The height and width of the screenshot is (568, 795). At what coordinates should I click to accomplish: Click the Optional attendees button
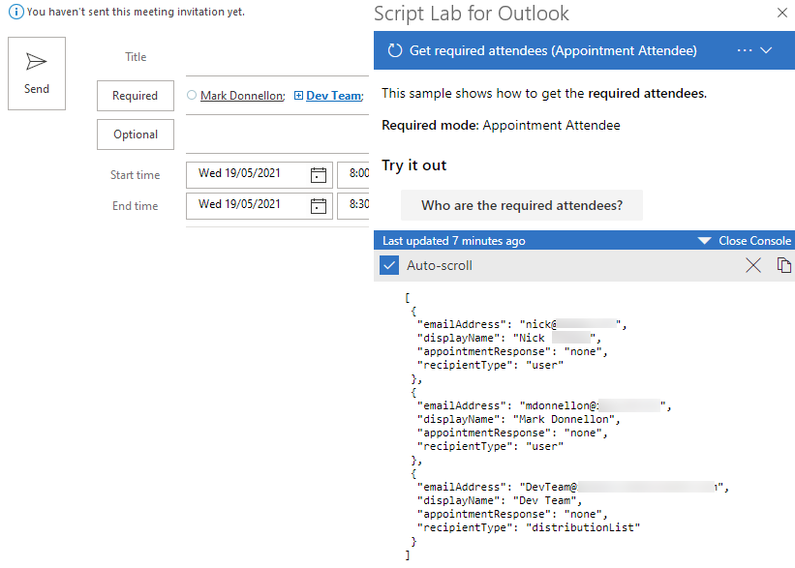tap(135, 134)
